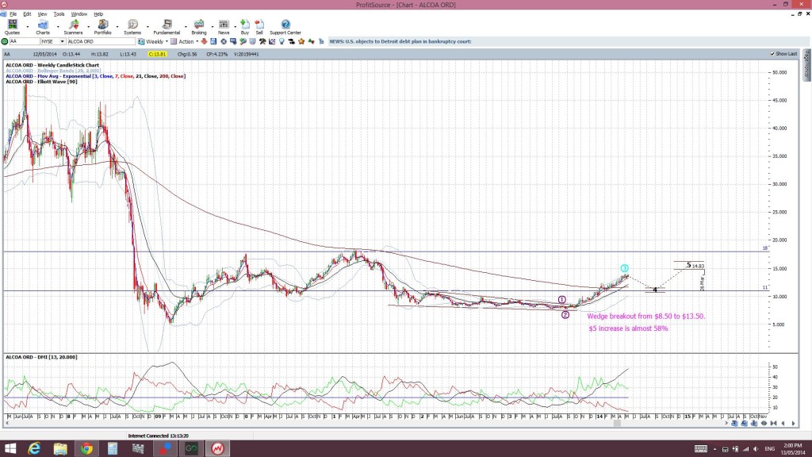This screenshot has width=812, height=457.
Task: Open the View menu
Action: pyautogui.click(x=43, y=14)
